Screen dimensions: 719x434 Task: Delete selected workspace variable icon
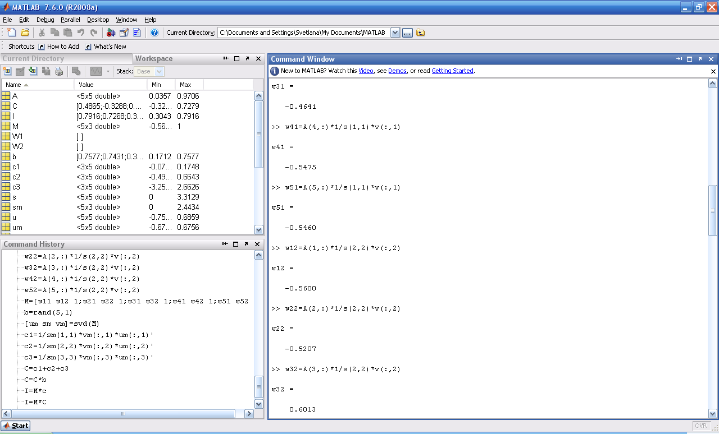click(76, 71)
